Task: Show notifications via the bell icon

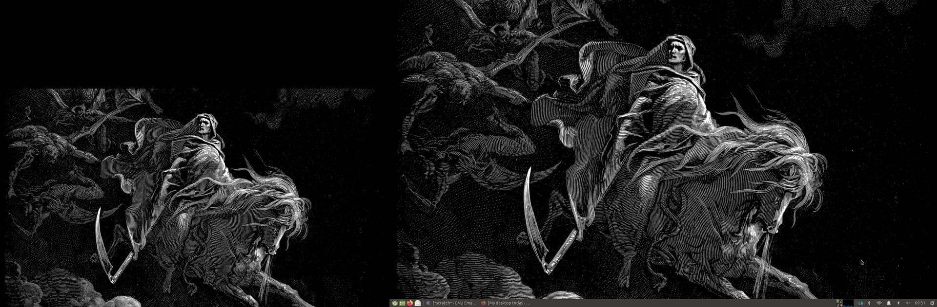Action: [x=889, y=303]
